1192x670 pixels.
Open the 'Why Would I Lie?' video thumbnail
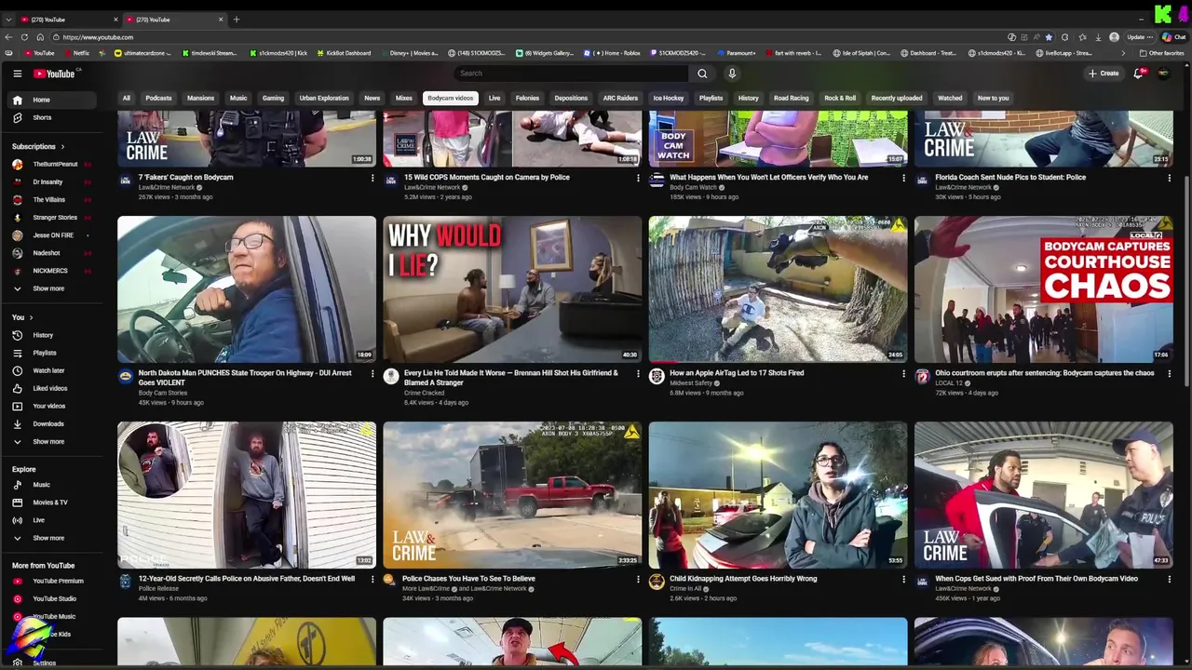pos(512,289)
